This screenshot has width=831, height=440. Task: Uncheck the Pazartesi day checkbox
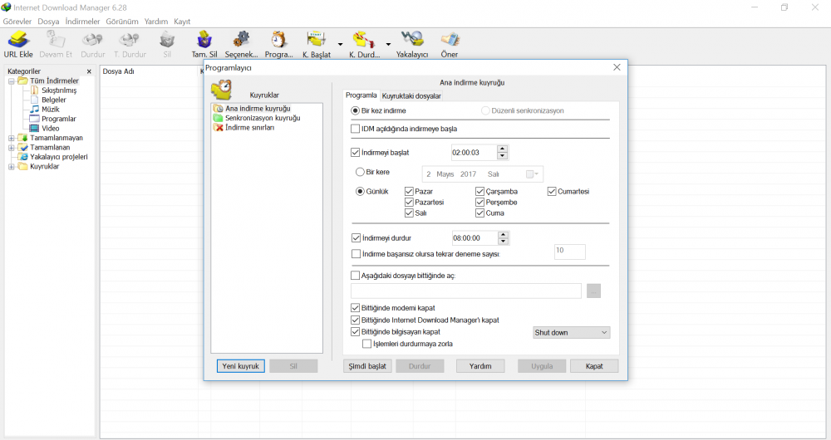click(x=409, y=203)
